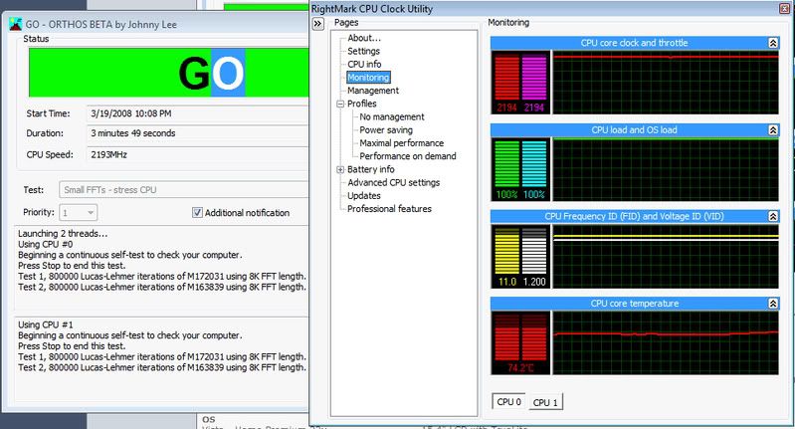
Task: Open the About... page
Action: pos(364,38)
